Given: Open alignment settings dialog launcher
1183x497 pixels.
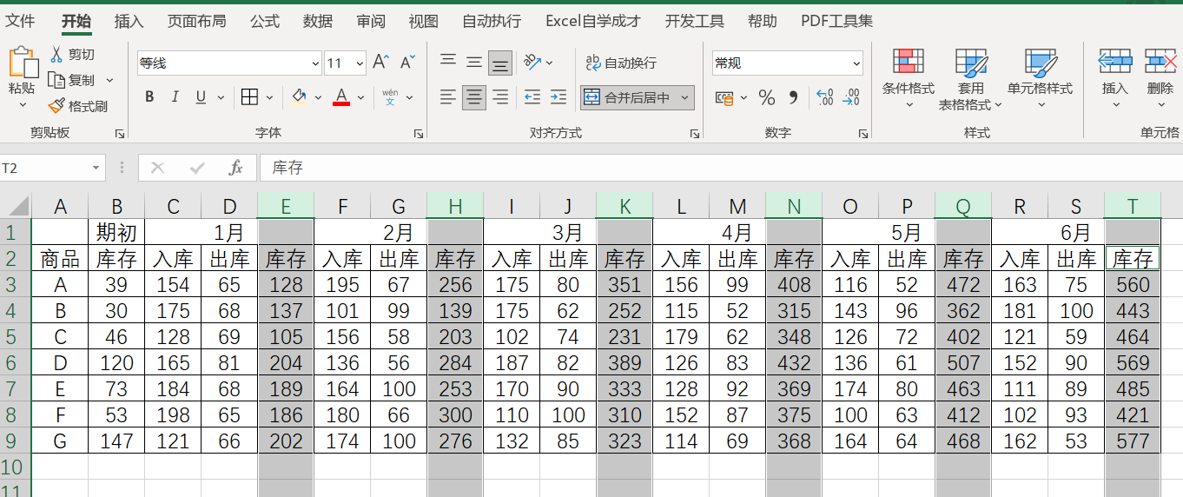Looking at the screenshot, I should 694,134.
